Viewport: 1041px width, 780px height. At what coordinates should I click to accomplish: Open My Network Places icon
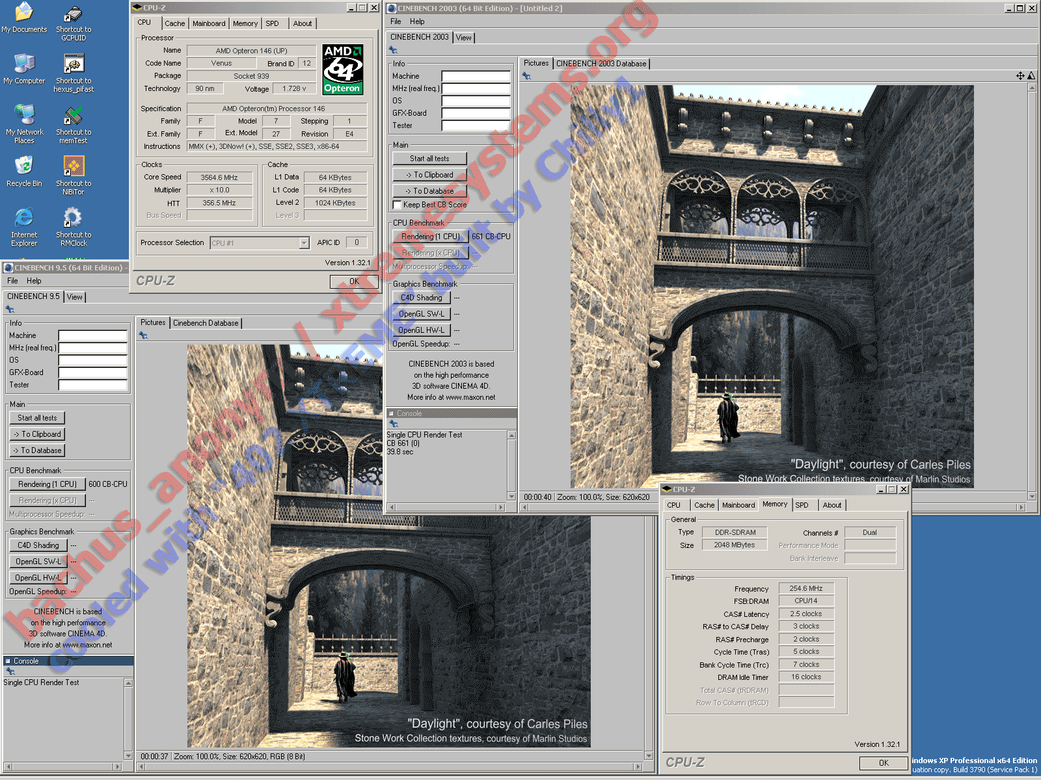(24, 125)
